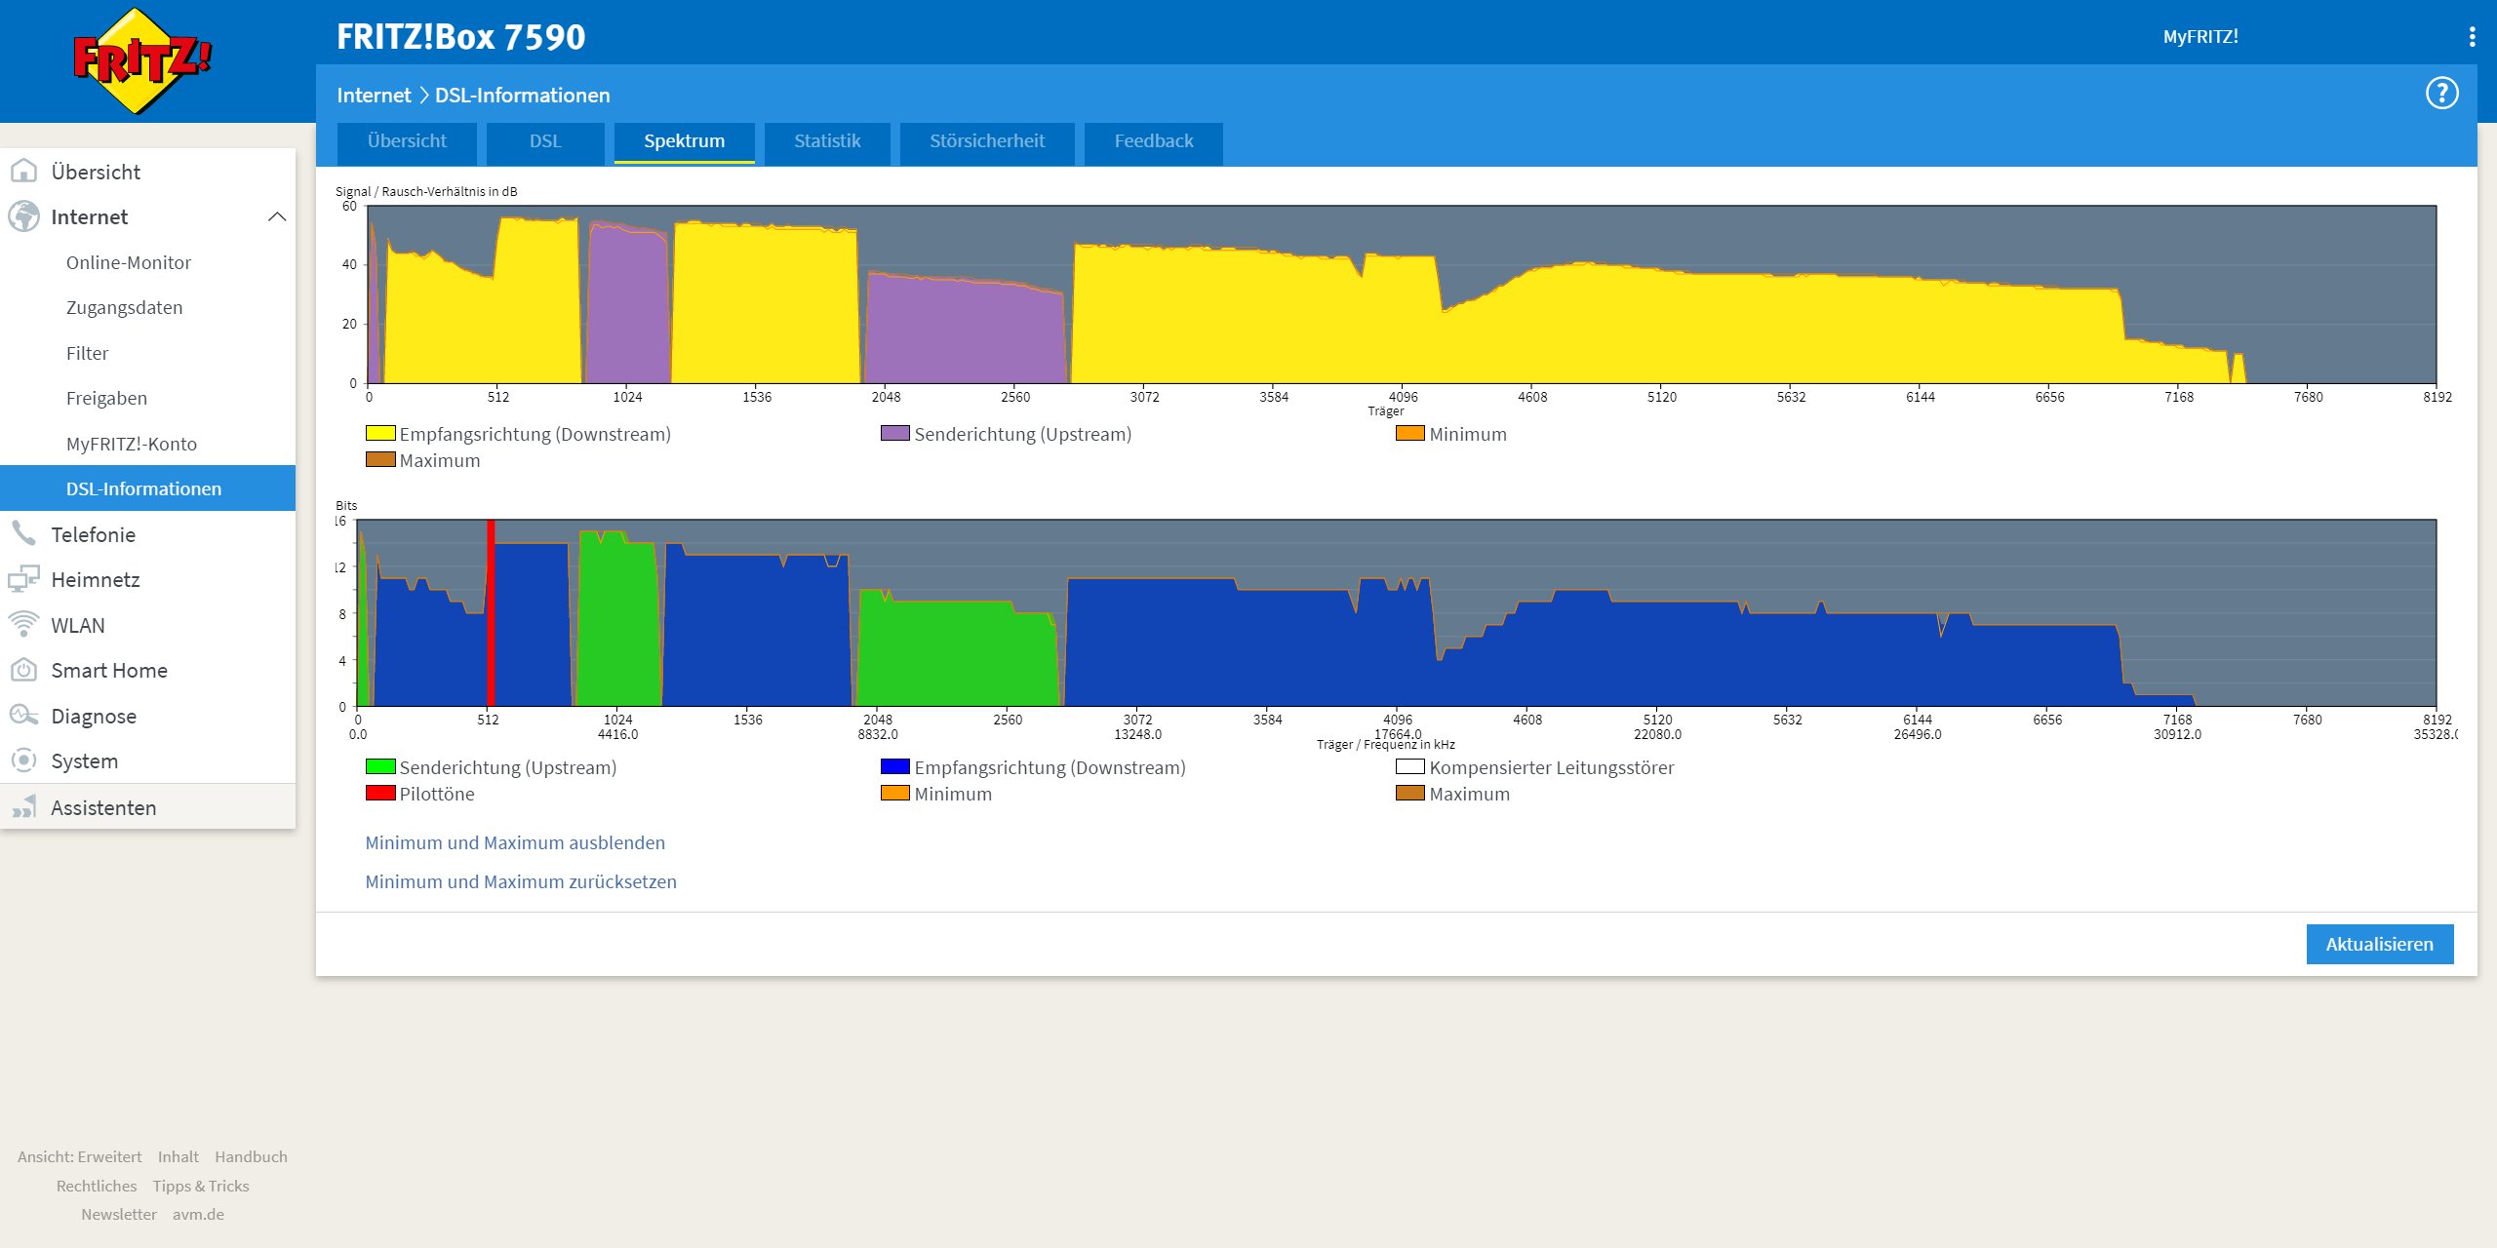Viewport: 2497px width, 1248px height.
Task: Click Minimum und Maximum zurücksetzen link
Action: (521, 881)
